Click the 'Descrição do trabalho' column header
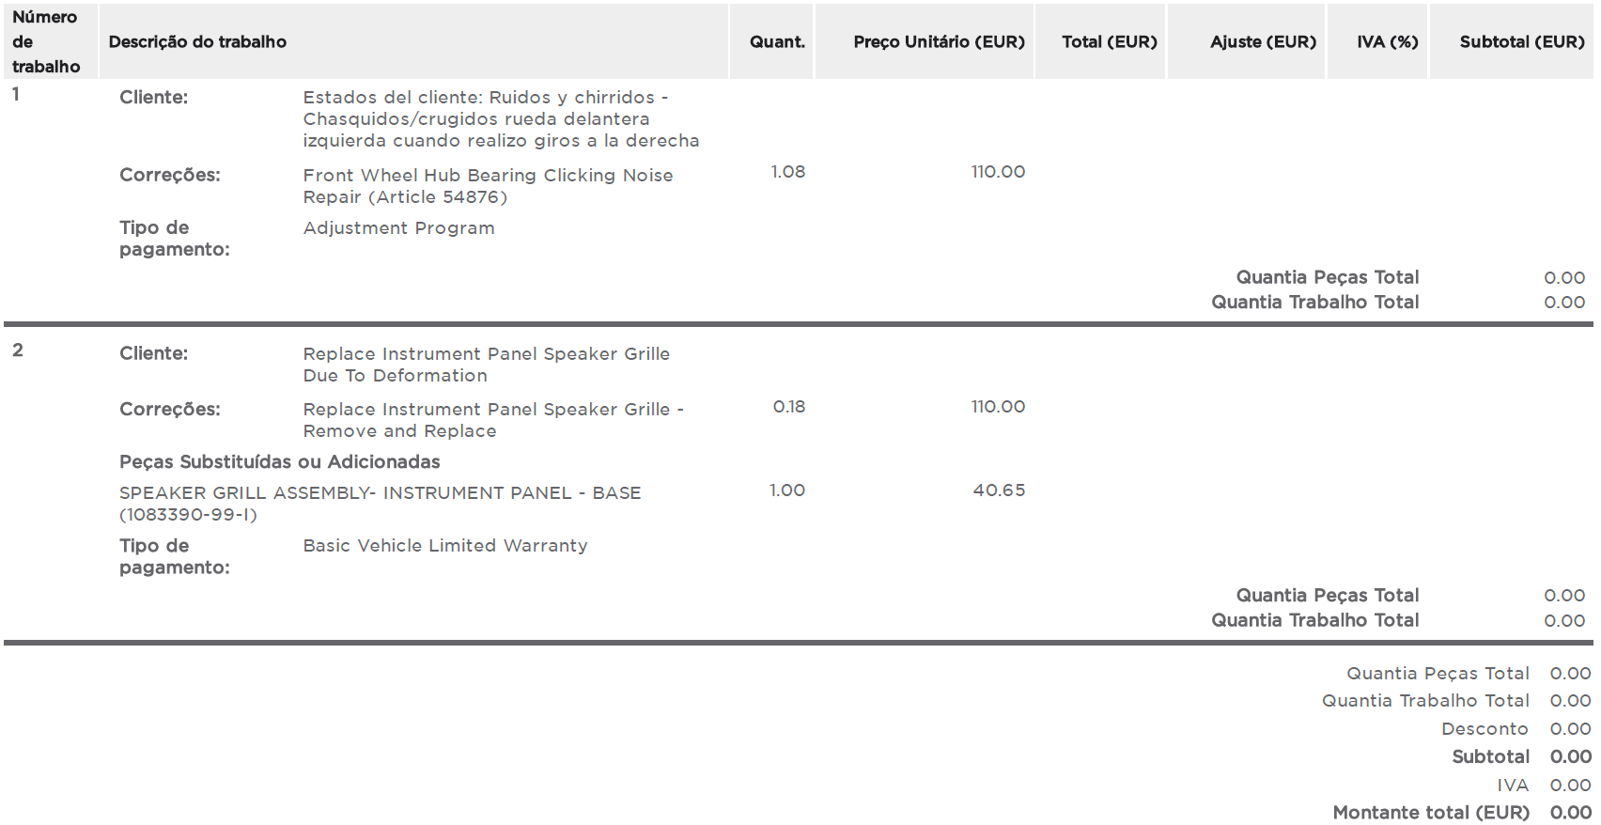The width and height of the screenshot is (1601, 825). (197, 42)
